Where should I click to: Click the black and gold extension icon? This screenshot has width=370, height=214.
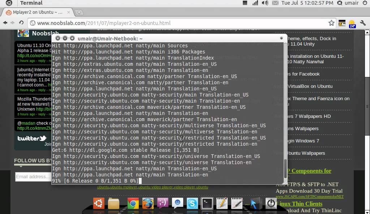(342, 23)
